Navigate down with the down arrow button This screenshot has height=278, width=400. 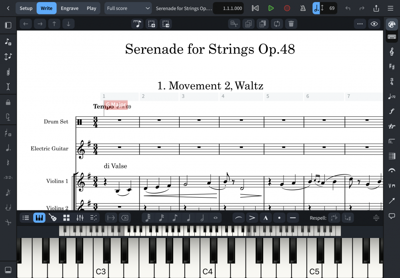(x=68, y=24)
